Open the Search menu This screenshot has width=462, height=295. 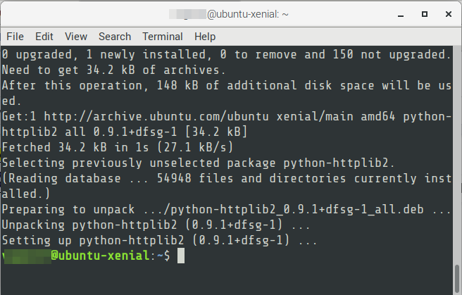point(115,37)
